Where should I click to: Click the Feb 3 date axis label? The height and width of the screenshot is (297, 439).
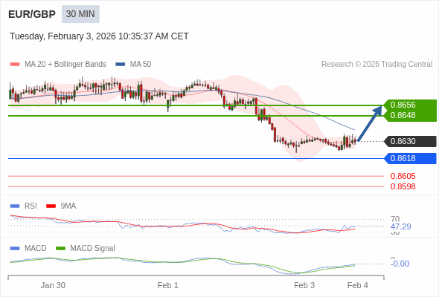[x=304, y=285]
